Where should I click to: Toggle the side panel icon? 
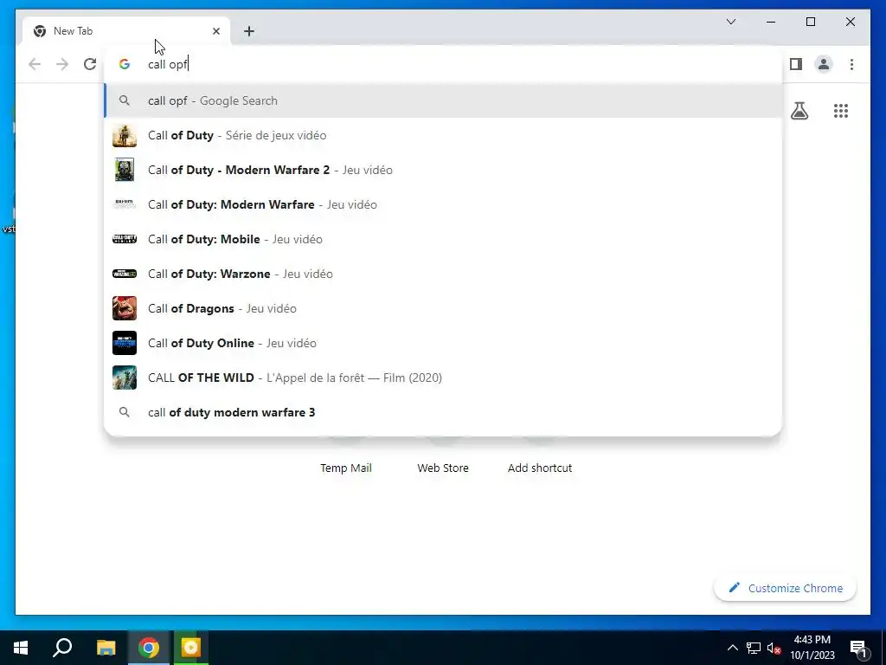796,64
